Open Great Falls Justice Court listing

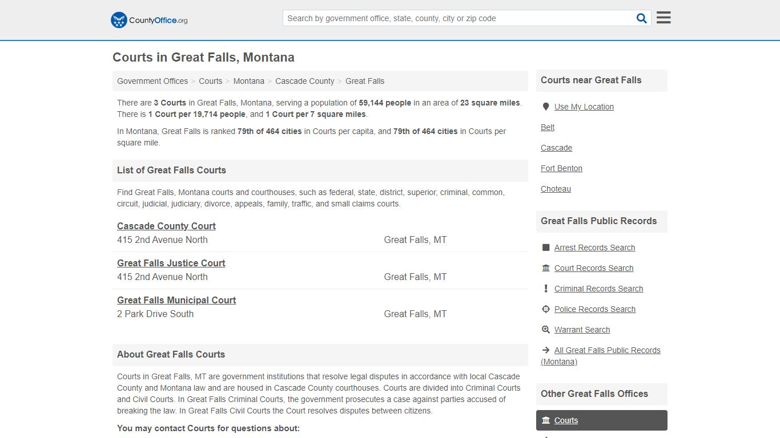(x=171, y=263)
